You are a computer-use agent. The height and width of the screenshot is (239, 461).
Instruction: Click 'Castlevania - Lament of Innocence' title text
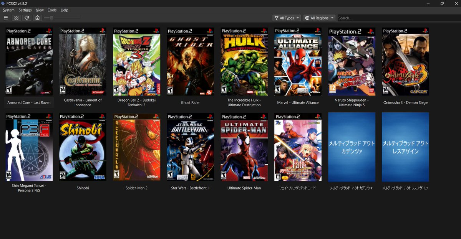tap(83, 102)
